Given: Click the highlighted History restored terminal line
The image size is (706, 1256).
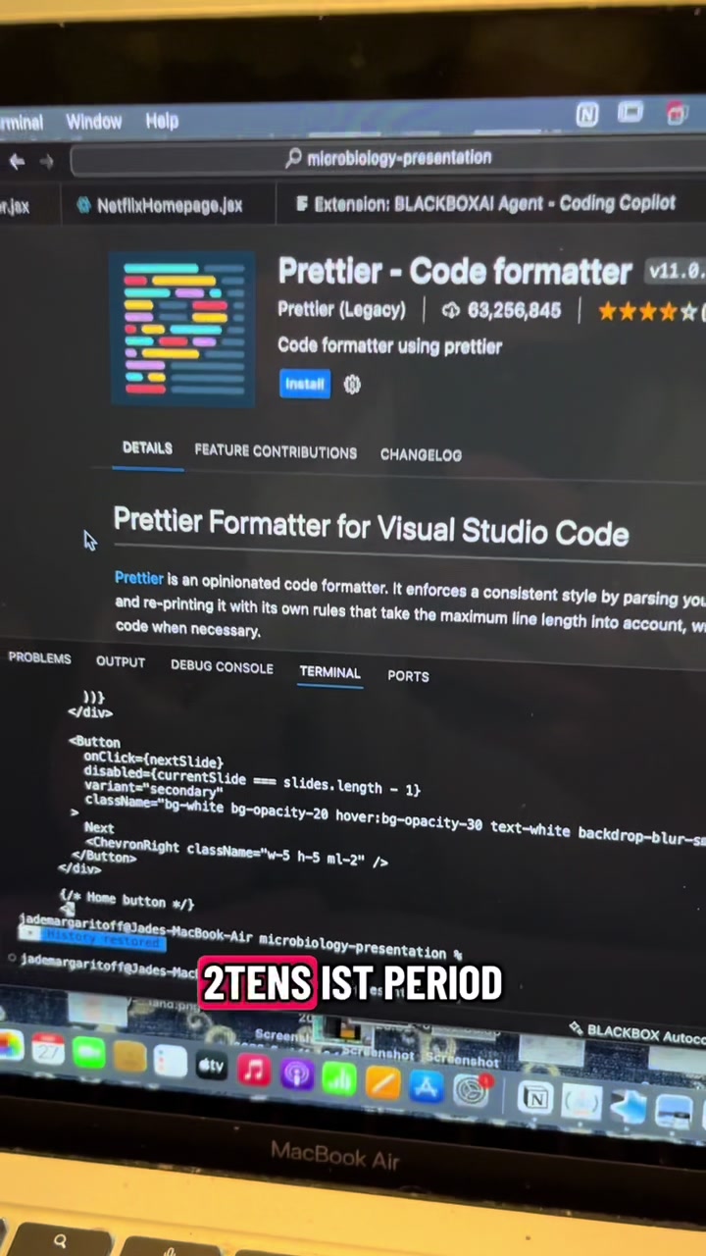Looking at the screenshot, I should tap(93, 939).
